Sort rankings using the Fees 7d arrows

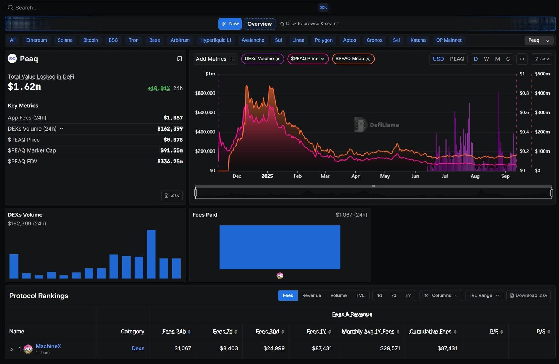(x=236, y=332)
